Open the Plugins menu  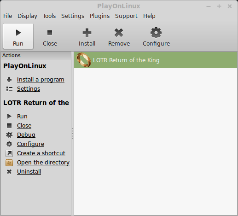(x=99, y=16)
